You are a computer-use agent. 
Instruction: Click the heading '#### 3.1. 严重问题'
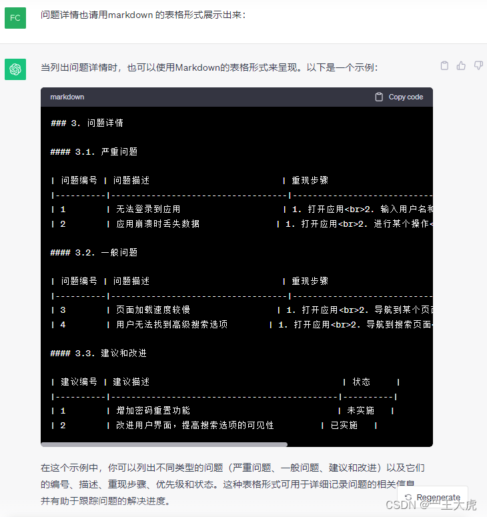pos(94,151)
